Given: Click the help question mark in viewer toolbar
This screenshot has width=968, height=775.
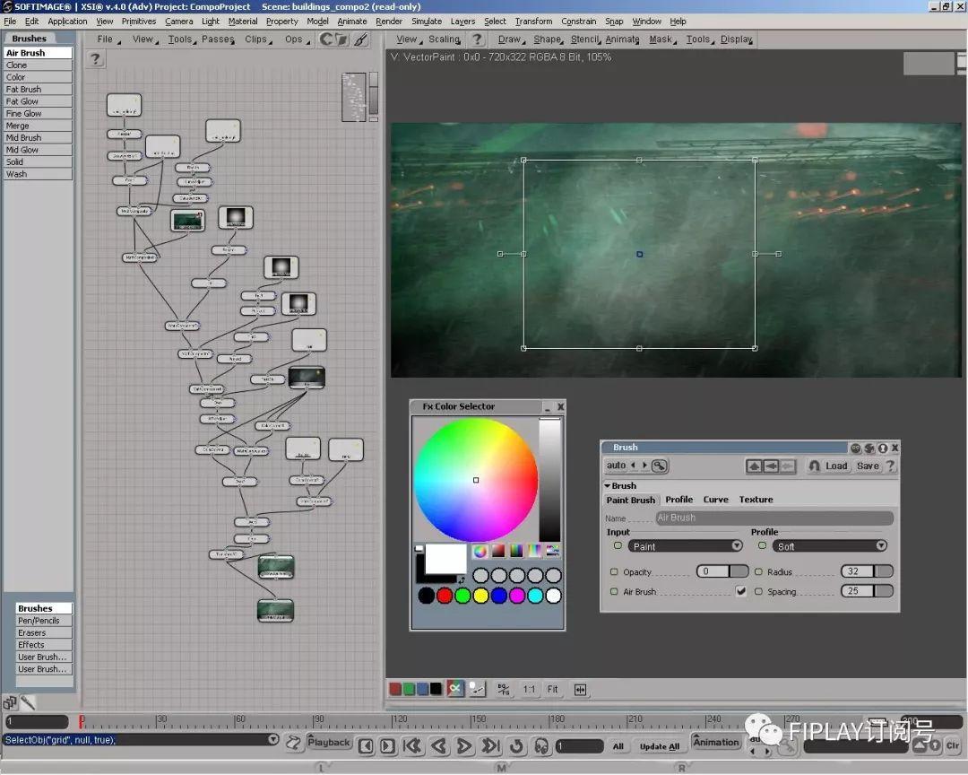Looking at the screenshot, I should pos(478,39).
